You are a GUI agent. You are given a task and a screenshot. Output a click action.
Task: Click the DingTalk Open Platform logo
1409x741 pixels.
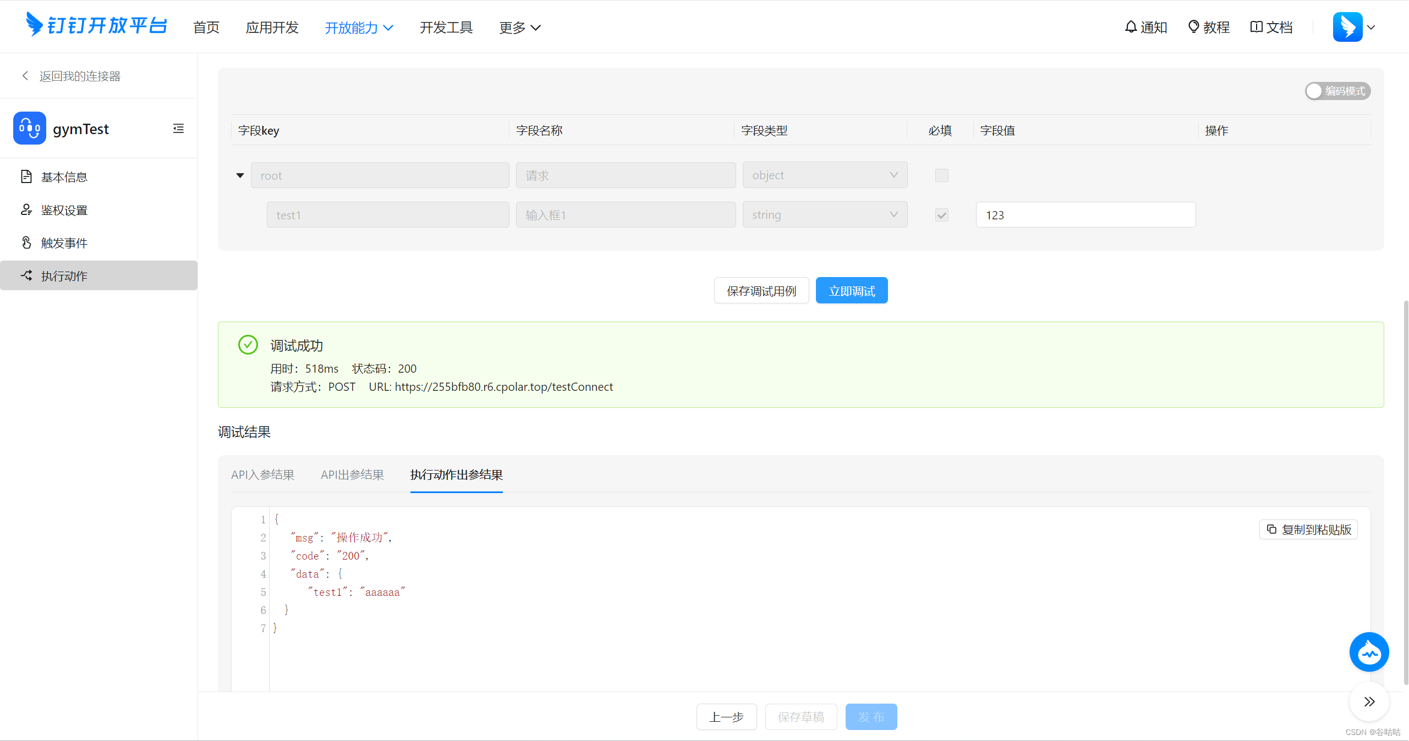pos(96,25)
